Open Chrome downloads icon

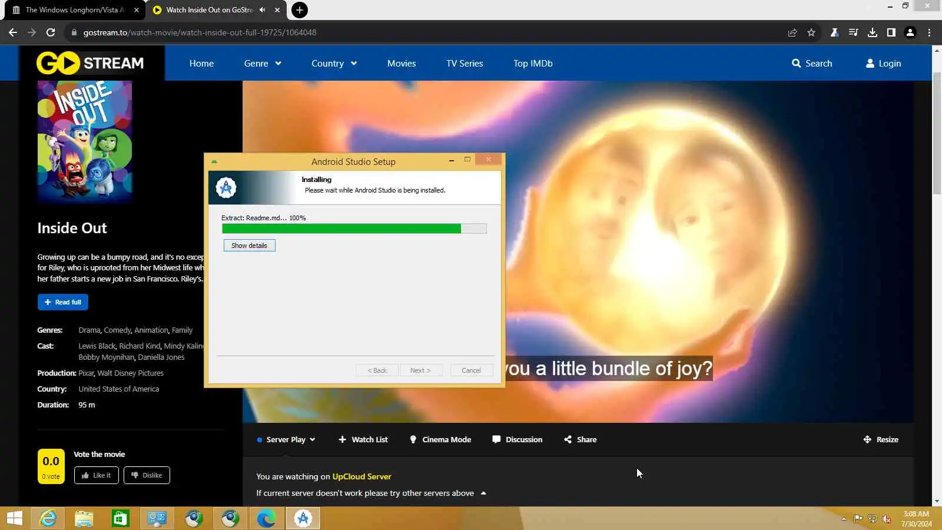click(x=873, y=32)
